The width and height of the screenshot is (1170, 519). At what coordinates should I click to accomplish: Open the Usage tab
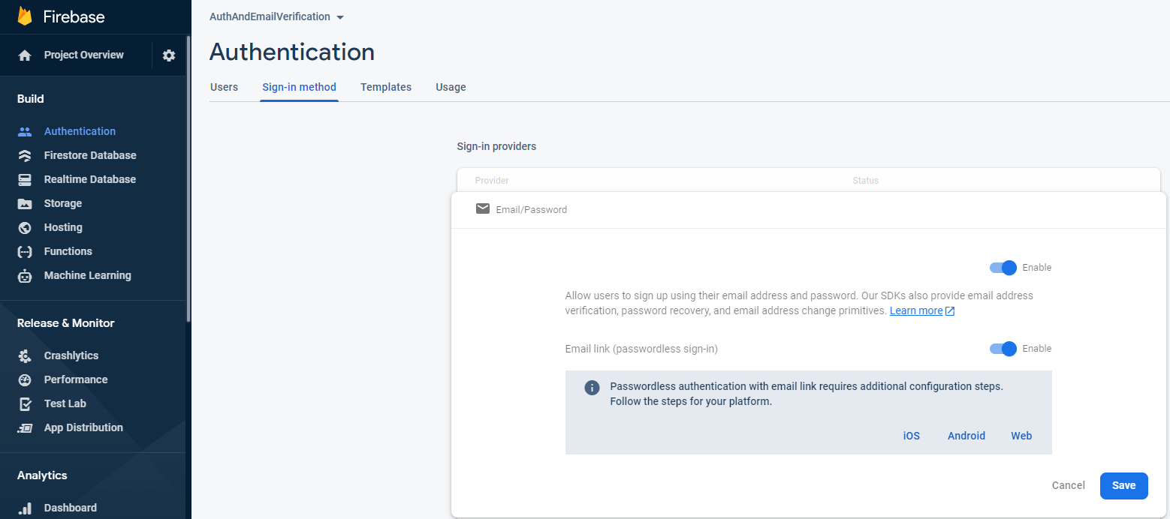click(450, 87)
